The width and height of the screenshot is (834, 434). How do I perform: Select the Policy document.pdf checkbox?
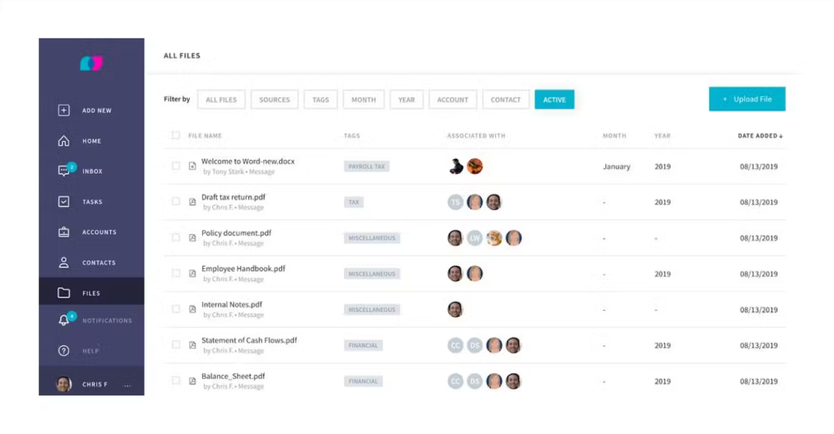click(176, 238)
